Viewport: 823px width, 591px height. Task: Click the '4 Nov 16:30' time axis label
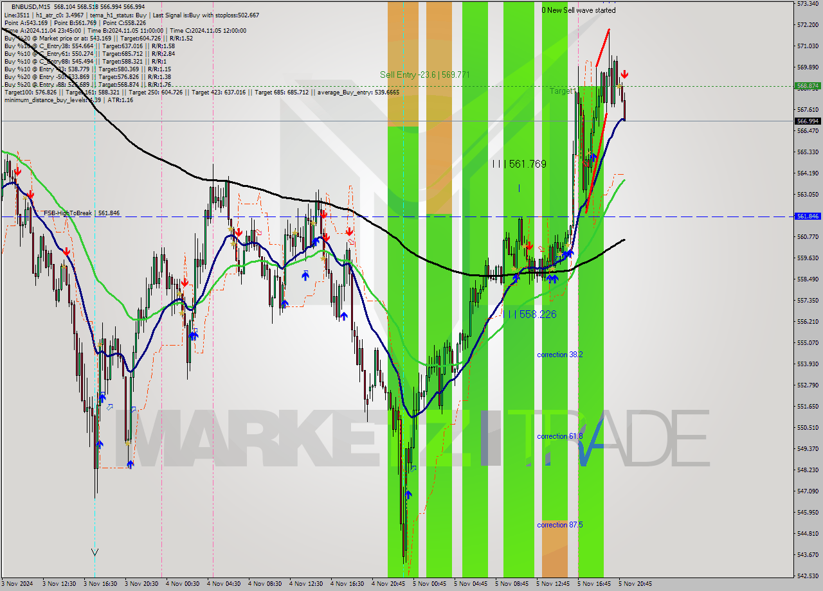(x=347, y=584)
